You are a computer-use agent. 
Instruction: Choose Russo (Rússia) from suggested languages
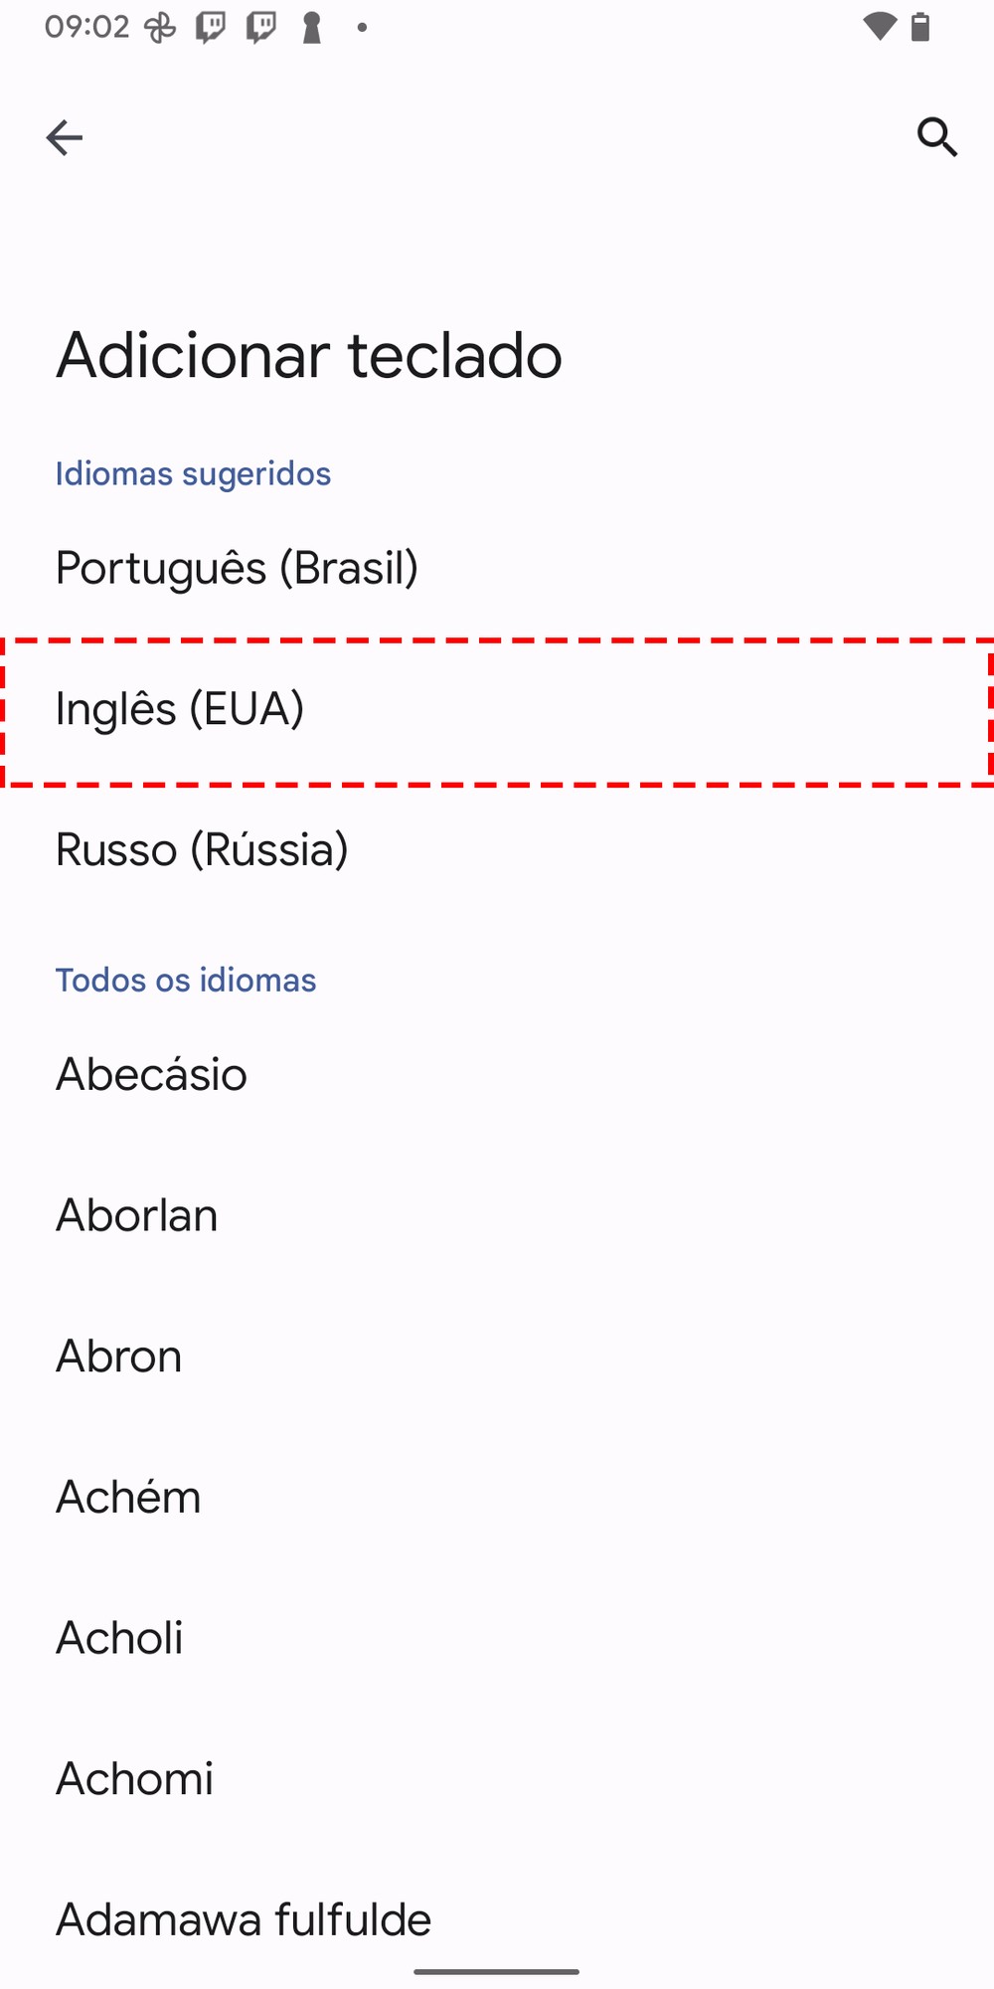(202, 850)
